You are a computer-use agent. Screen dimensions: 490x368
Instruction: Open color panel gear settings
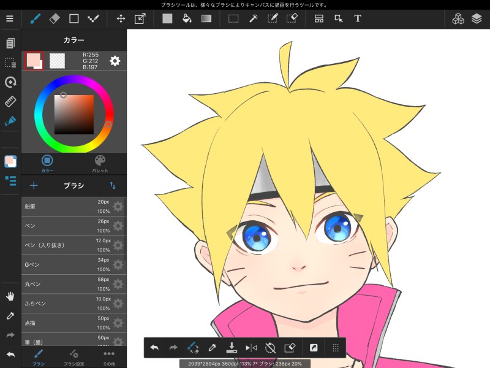[115, 61]
